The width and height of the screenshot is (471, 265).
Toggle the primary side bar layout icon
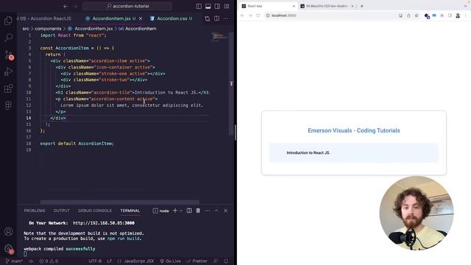click(x=199, y=6)
